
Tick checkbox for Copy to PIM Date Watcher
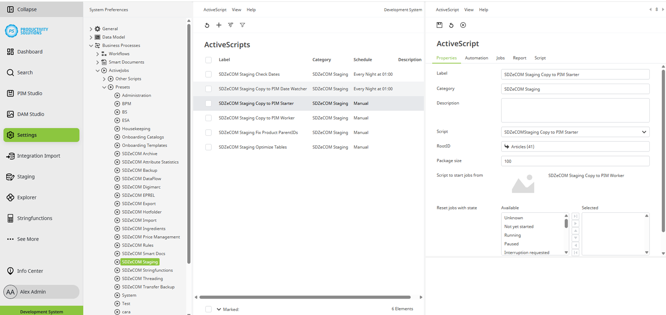point(208,89)
